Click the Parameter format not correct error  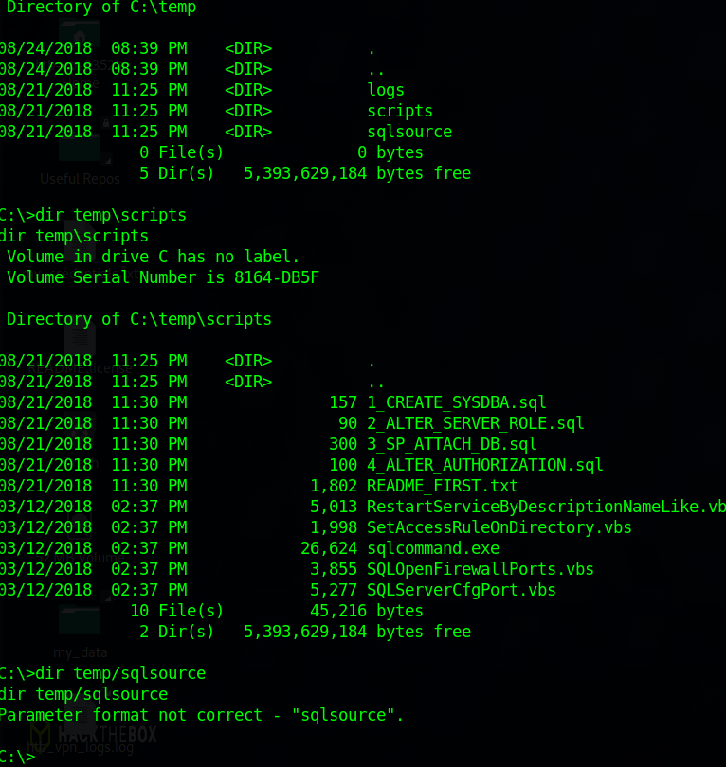(x=201, y=715)
